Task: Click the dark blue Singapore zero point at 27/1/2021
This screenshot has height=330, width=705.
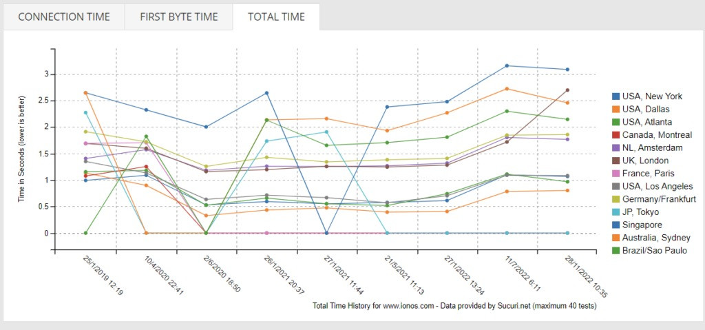Action: (327, 234)
